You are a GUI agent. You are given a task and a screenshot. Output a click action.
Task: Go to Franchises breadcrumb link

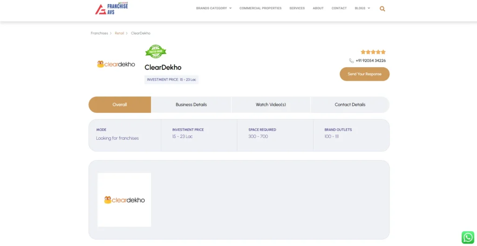99,33
